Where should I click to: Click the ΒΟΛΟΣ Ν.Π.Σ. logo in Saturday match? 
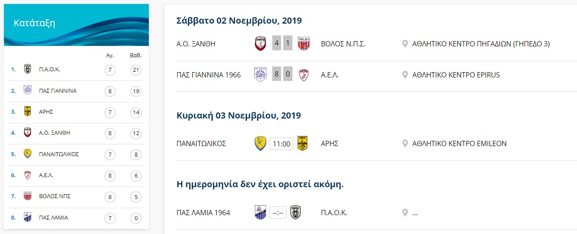point(304,44)
